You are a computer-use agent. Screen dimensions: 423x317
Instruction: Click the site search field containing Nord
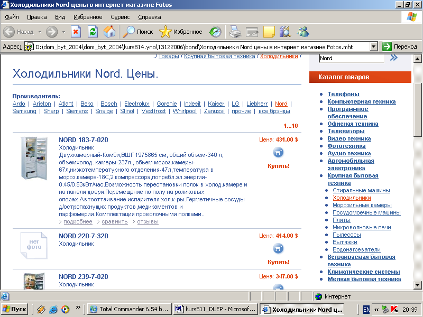click(352, 58)
